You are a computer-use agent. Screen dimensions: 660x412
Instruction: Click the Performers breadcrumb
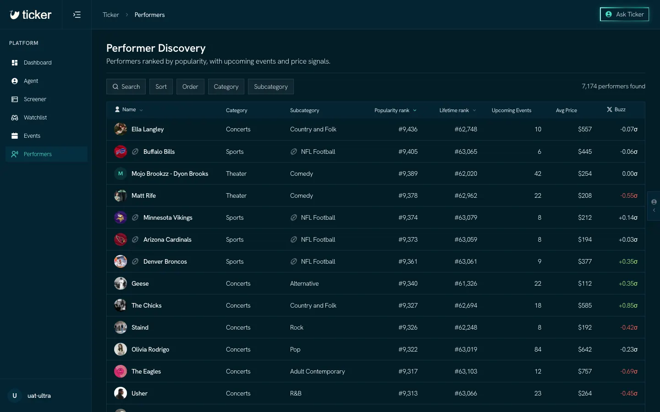click(149, 15)
